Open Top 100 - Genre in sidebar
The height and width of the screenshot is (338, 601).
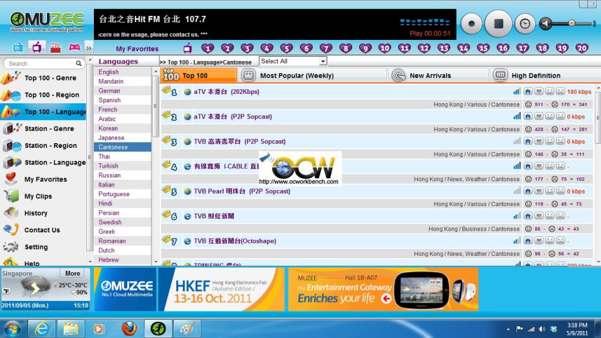(x=43, y=78)
